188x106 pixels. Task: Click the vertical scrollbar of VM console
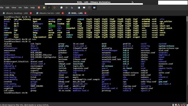pyautogui.click(x=187, y=50)
